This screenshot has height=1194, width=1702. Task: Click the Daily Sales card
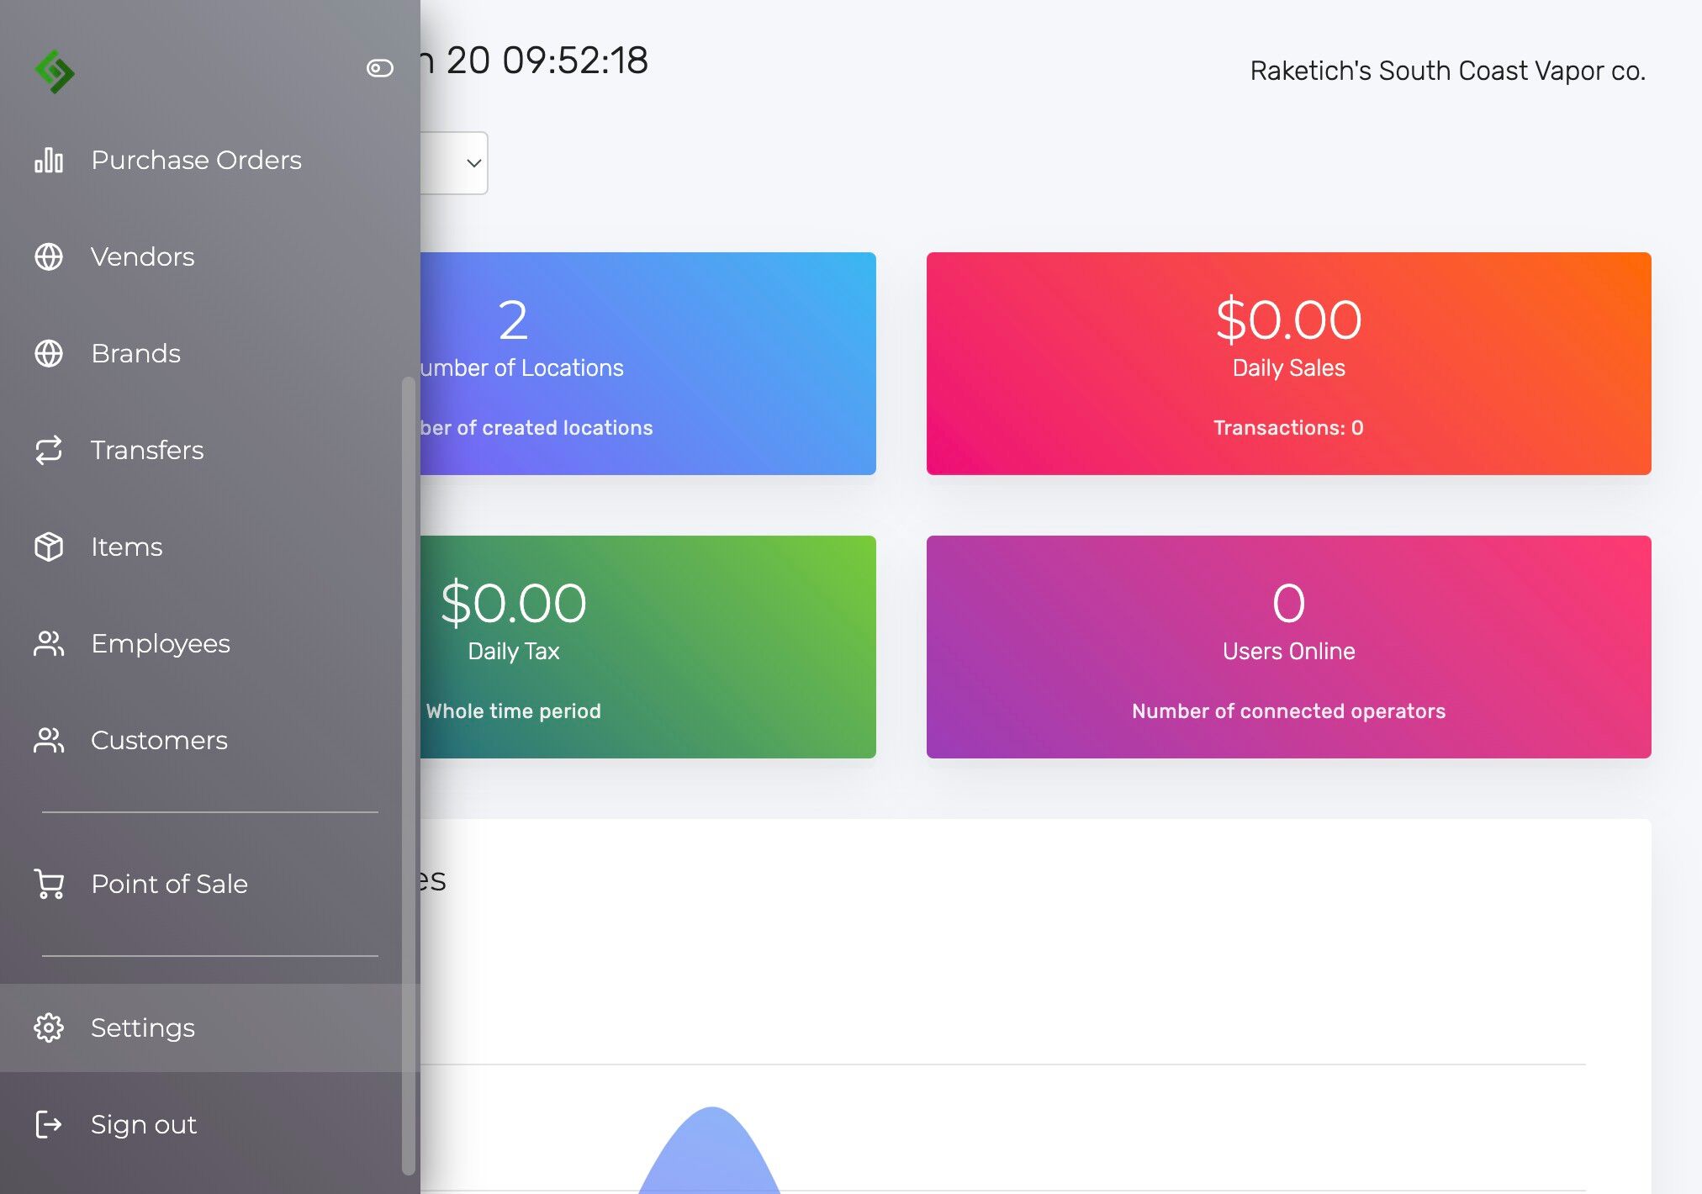[1288, 363]
